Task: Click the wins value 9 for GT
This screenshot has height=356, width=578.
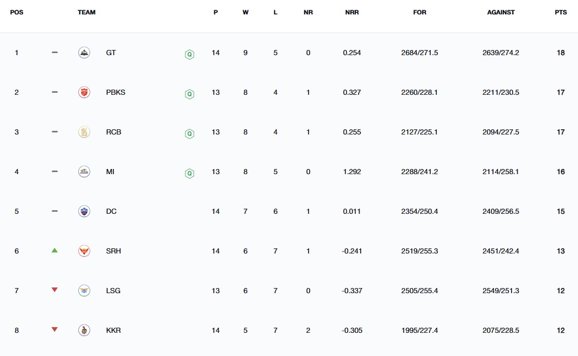Action: 246,53
